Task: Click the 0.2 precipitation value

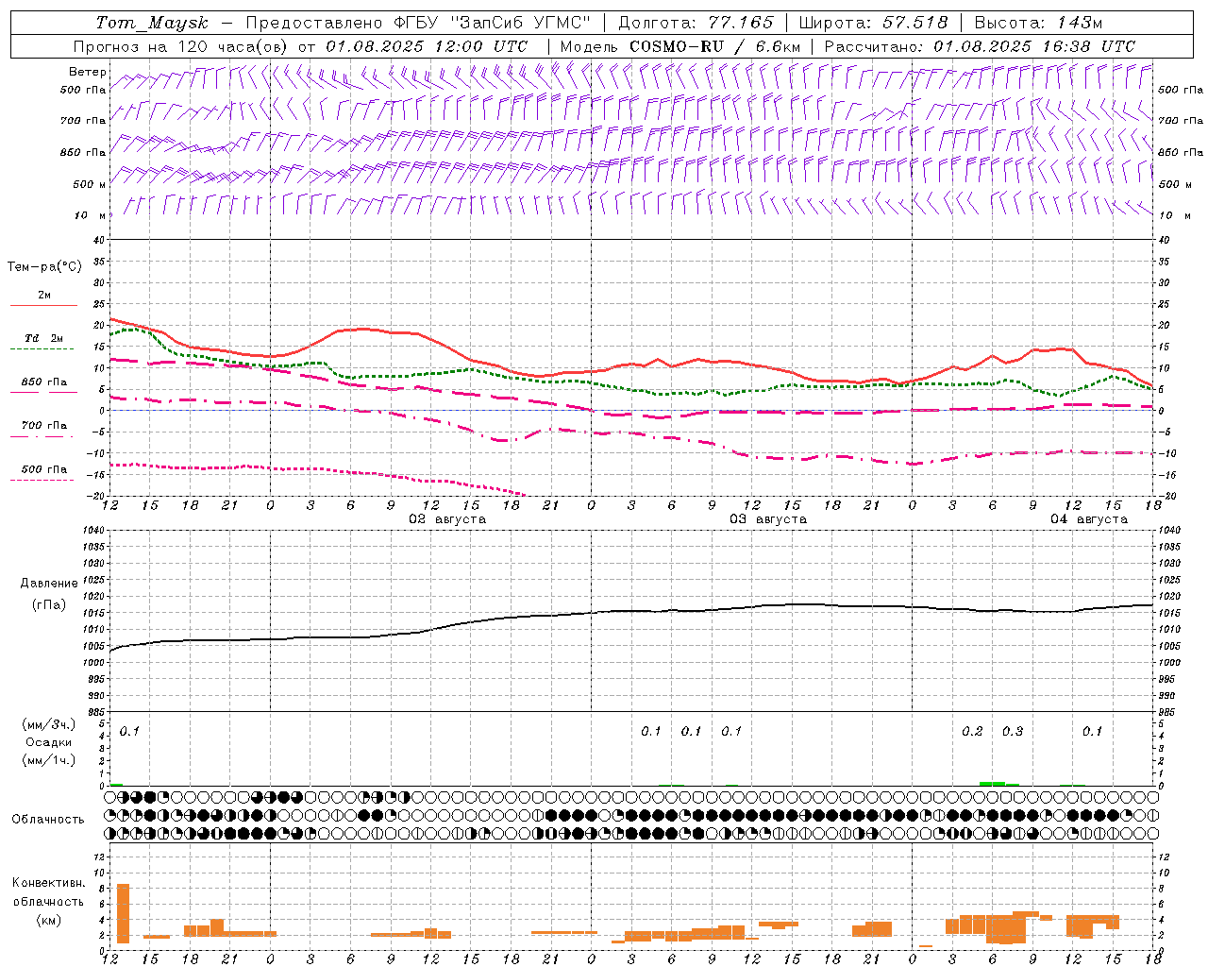Action: [x=972, y=732]
